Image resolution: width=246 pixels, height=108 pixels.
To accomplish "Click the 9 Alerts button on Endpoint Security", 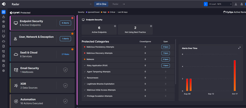I will coord(65,23).
